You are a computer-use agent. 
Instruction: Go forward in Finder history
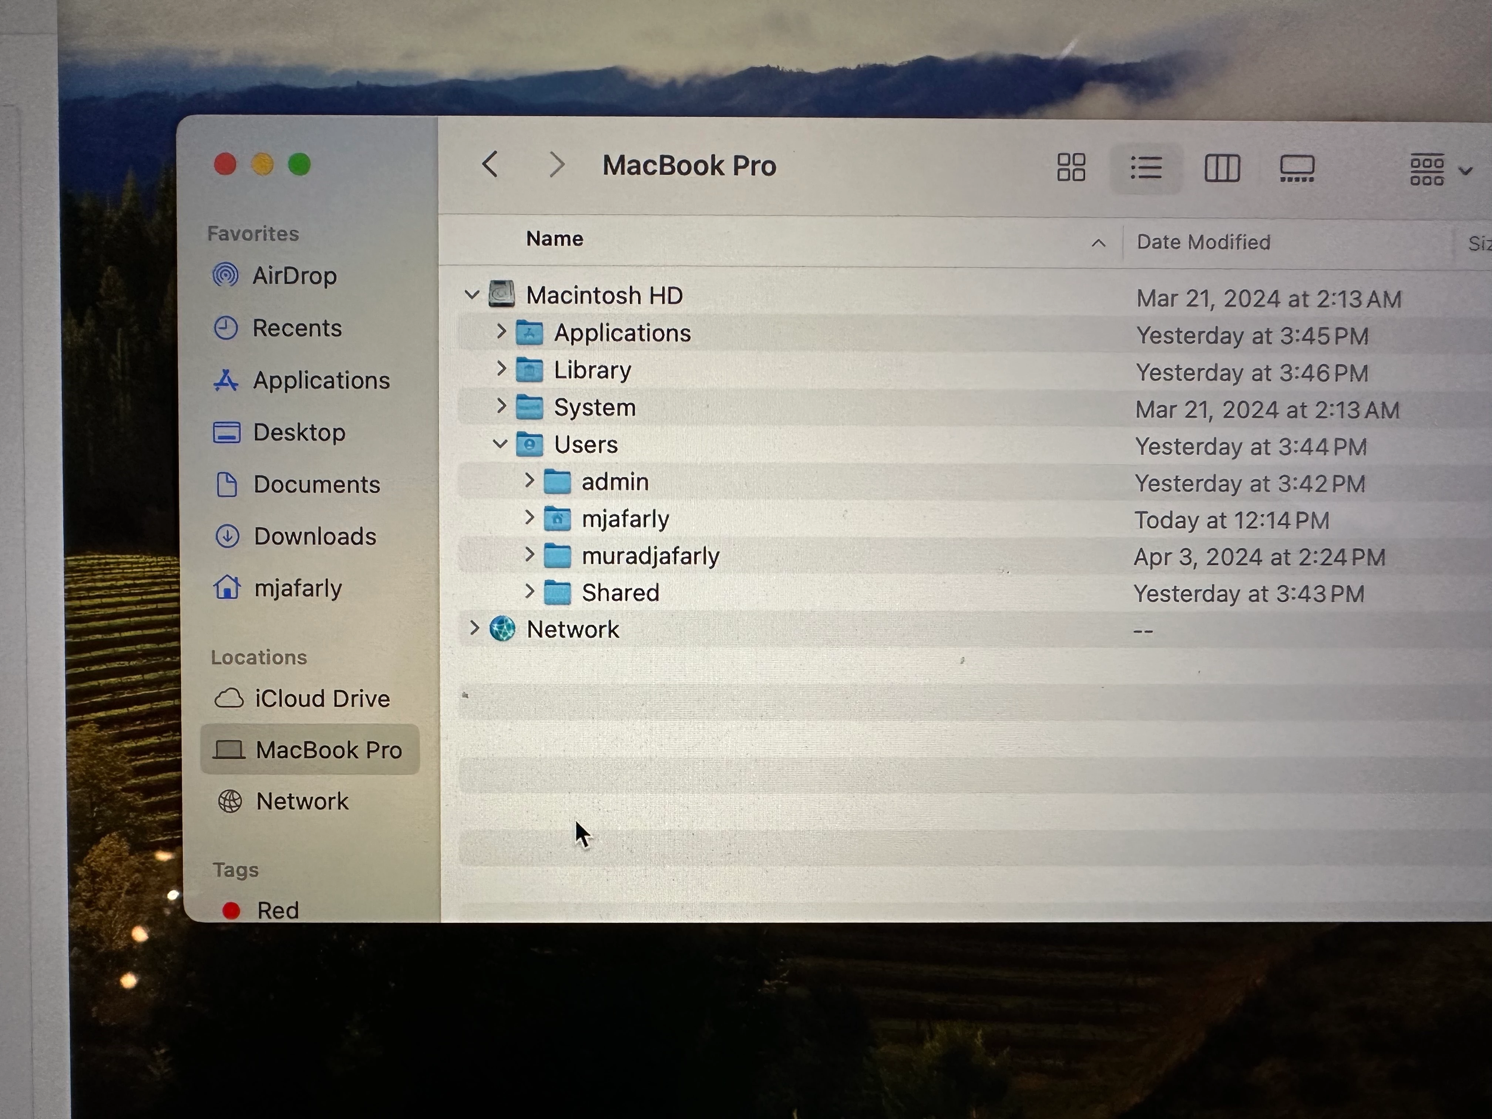click(x=556, y=165)
